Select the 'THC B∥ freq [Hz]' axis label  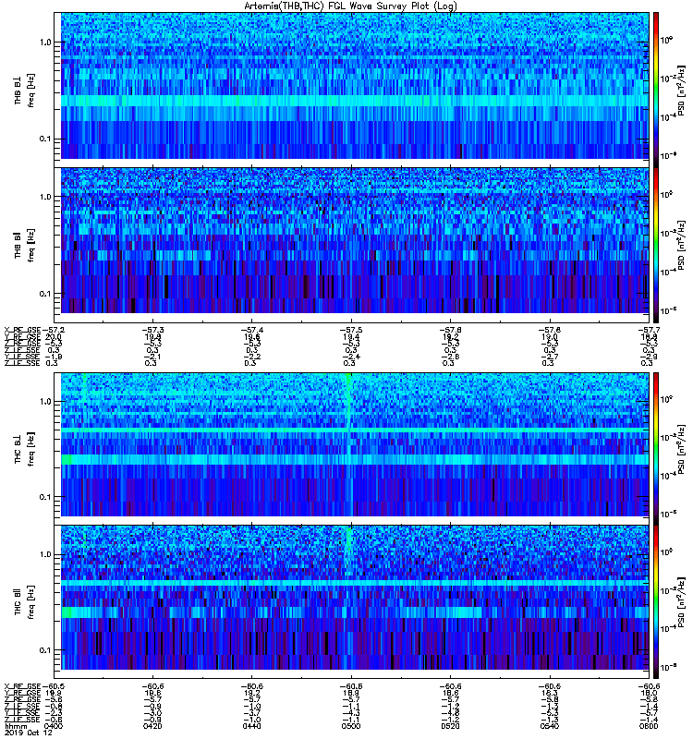coord(24,602)
